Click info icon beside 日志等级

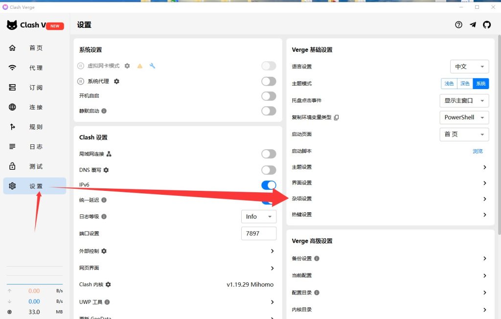[x=104, y=217]
